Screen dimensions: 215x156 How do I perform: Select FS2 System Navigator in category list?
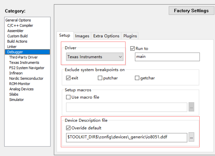(x=26, y=68)
